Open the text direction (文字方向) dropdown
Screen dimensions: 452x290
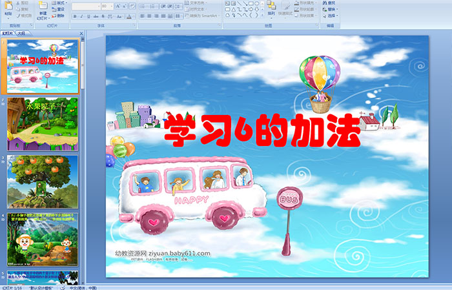click(196, 3)
